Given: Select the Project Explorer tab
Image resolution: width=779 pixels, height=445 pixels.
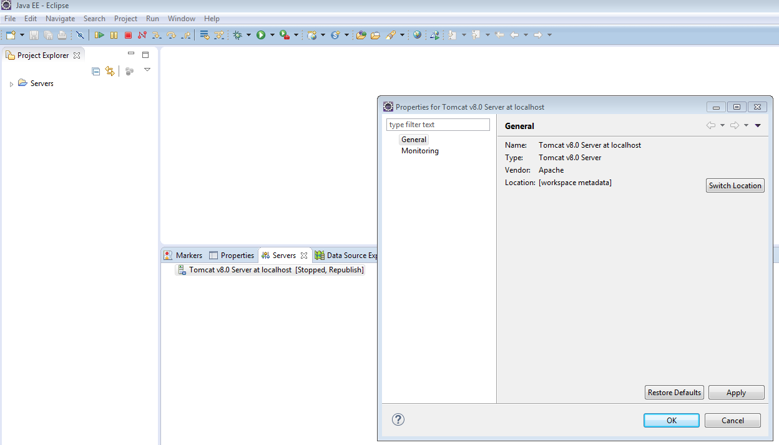Looking at the screenshot, I should point(43,55).
